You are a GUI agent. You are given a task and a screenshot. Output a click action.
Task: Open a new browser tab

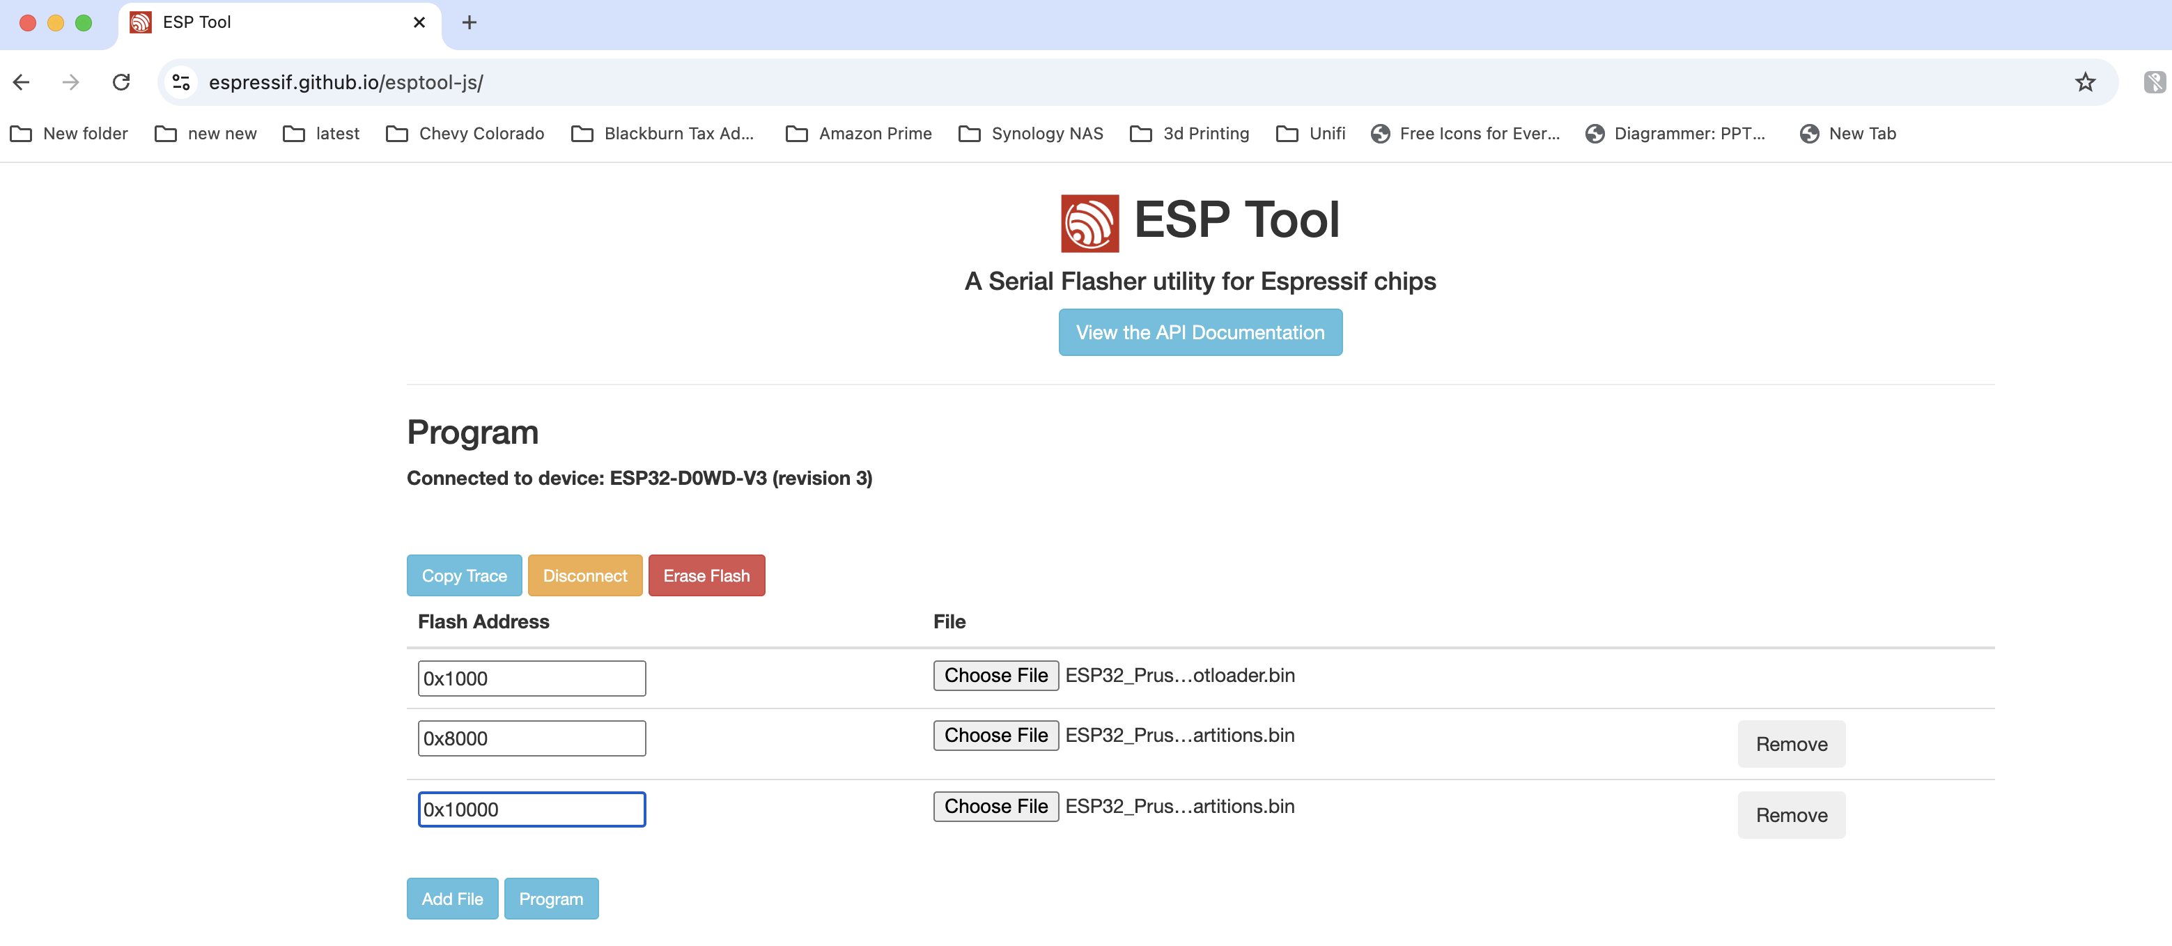(x=470, y=23)
